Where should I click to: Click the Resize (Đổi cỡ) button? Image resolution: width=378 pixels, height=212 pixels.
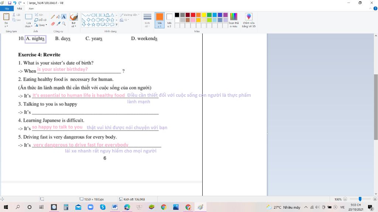tap(40, 20)
